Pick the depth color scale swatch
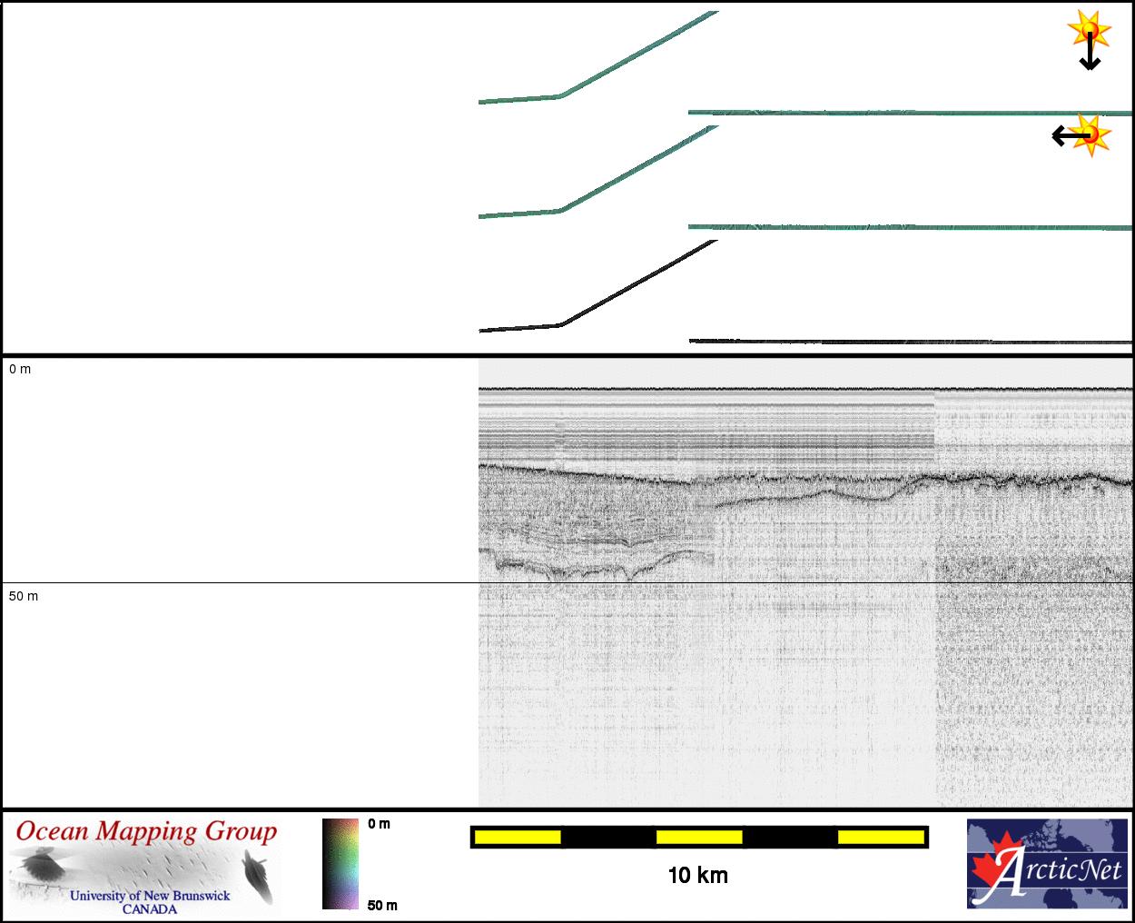1135x923 pixels. pyautogui.click(x=340, y=864)
